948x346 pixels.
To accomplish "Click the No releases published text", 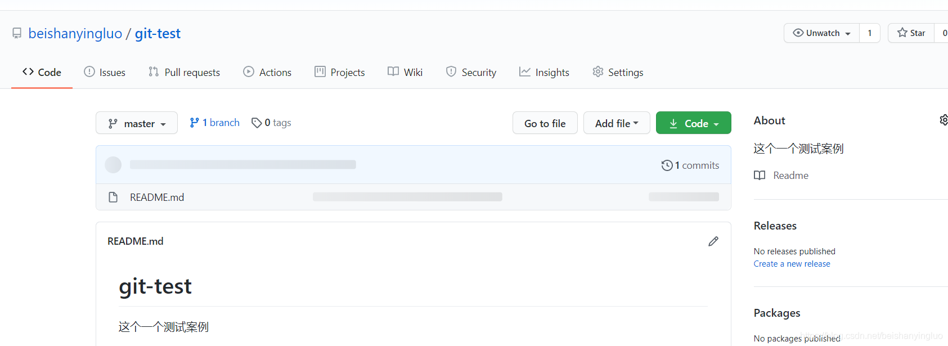I will coord(794,251).
